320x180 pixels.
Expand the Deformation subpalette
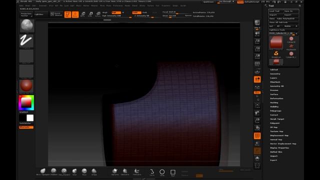276,98
